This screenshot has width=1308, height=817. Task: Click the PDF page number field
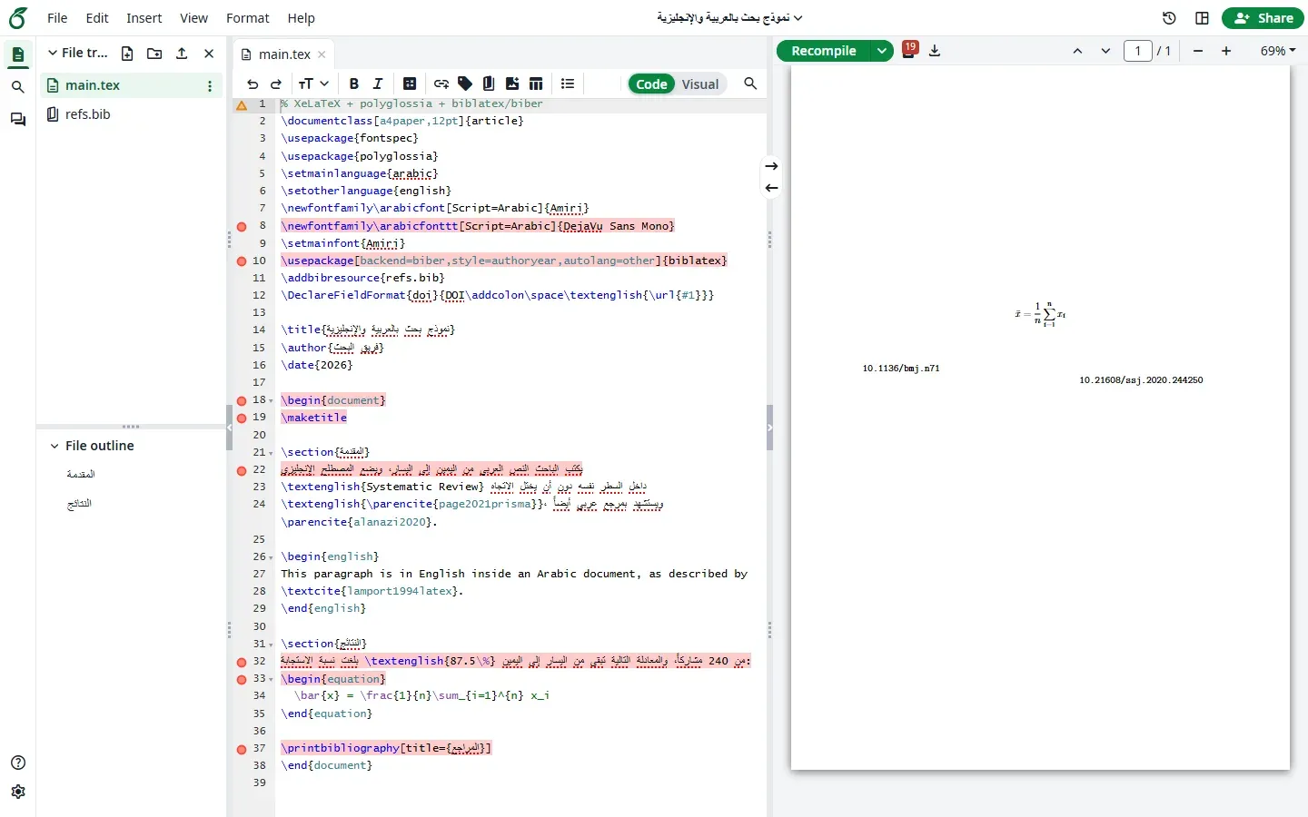[x=1138, y=51]
